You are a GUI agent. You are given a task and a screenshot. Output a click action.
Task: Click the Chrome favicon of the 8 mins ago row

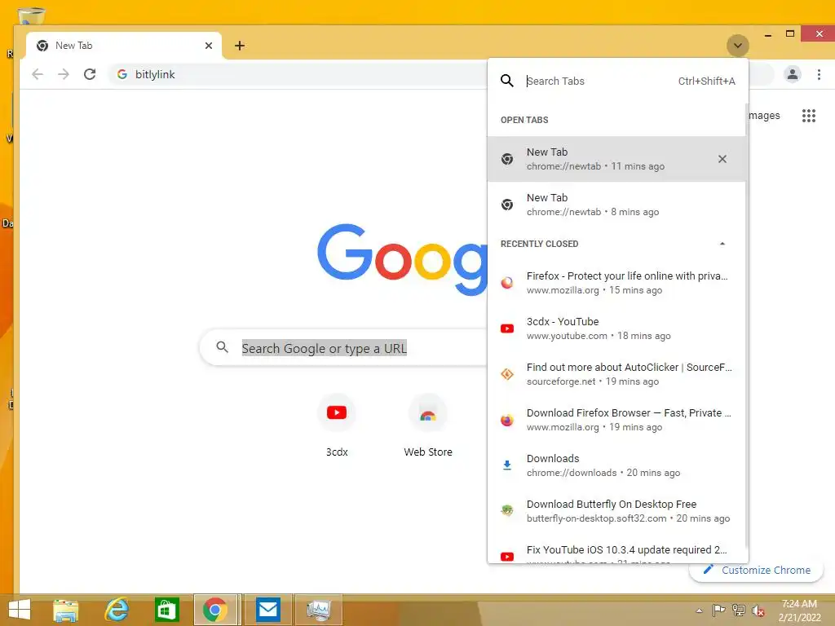pos(507,205)
